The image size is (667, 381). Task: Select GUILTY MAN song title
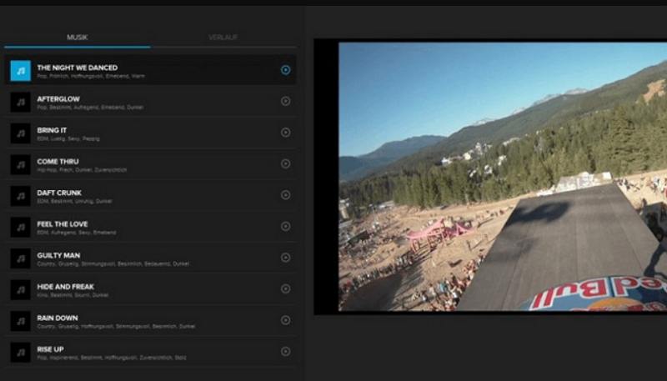(x=58, y=255)
